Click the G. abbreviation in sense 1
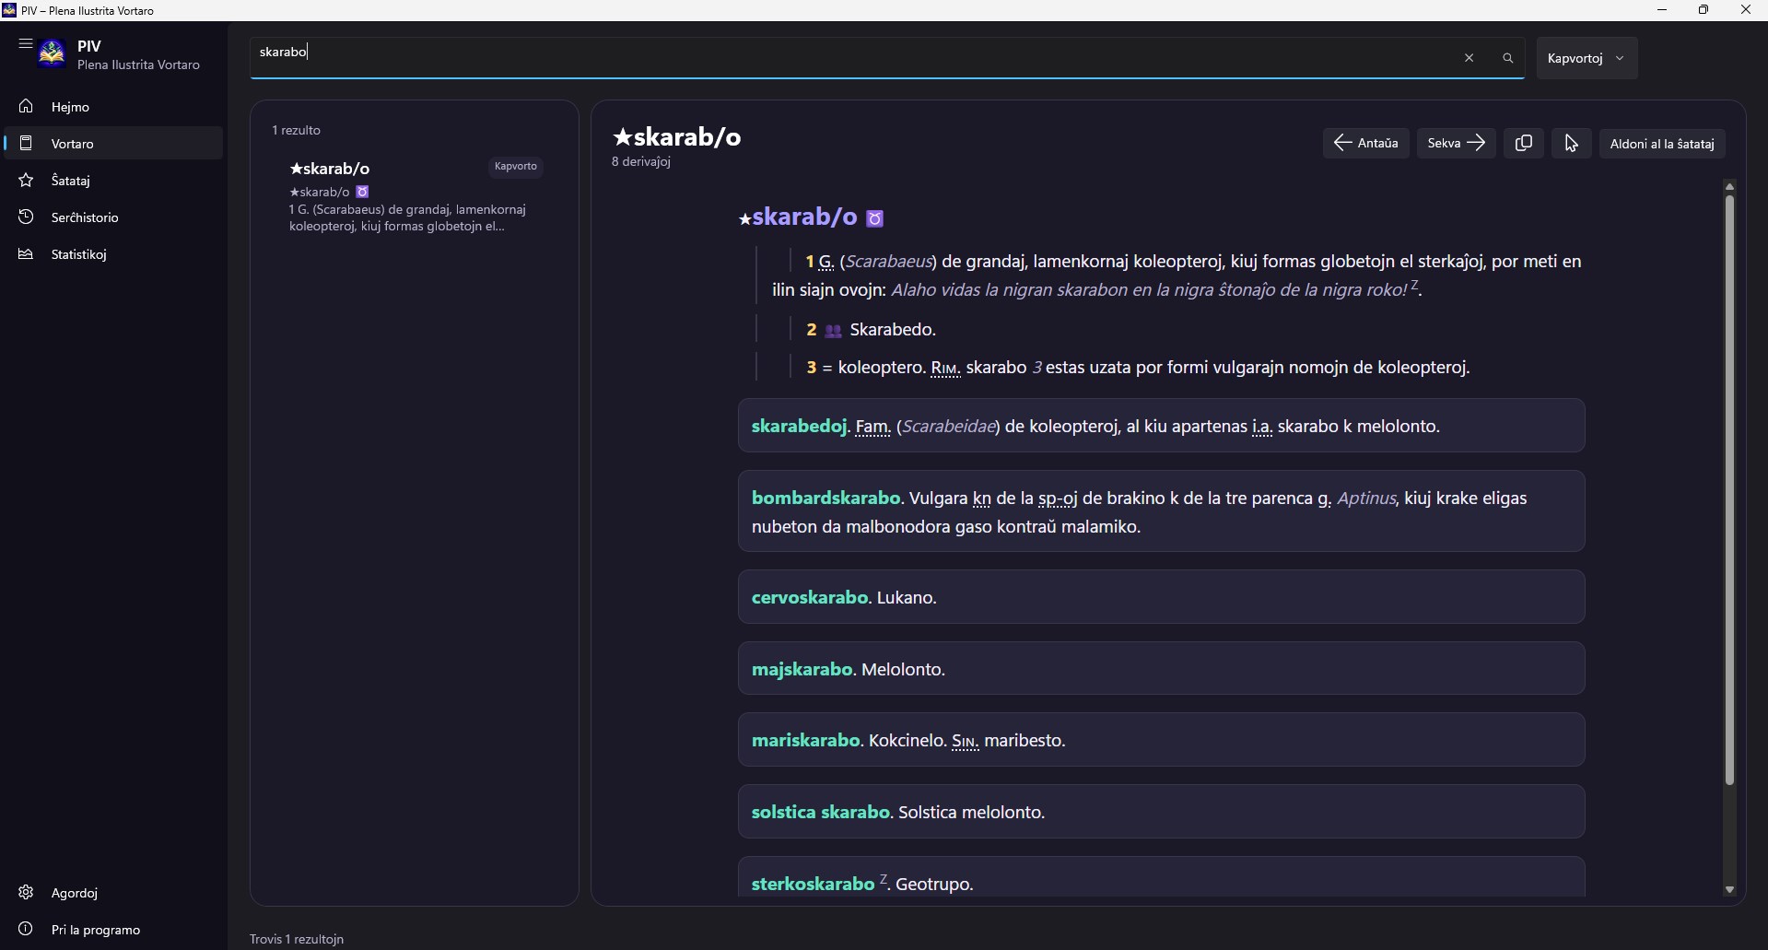Screen dimensions: 1768x950 (x=826, y=262)
